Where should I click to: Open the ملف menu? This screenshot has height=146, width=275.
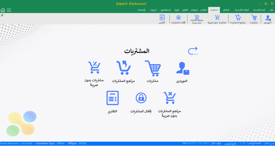click(x=271, y=10)
